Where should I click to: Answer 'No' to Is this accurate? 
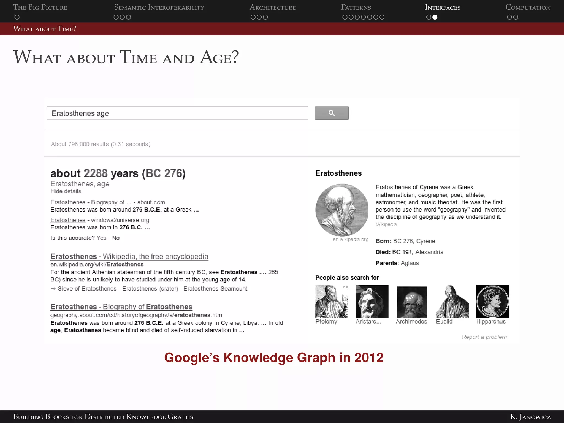(x=116, y=238)
